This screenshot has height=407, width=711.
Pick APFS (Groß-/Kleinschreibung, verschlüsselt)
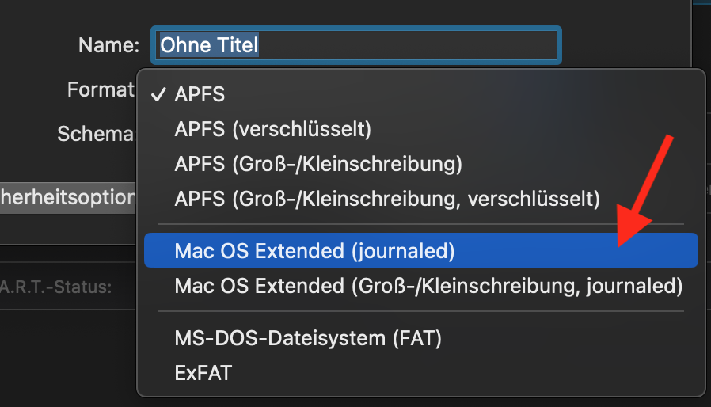tap(387, 197)
